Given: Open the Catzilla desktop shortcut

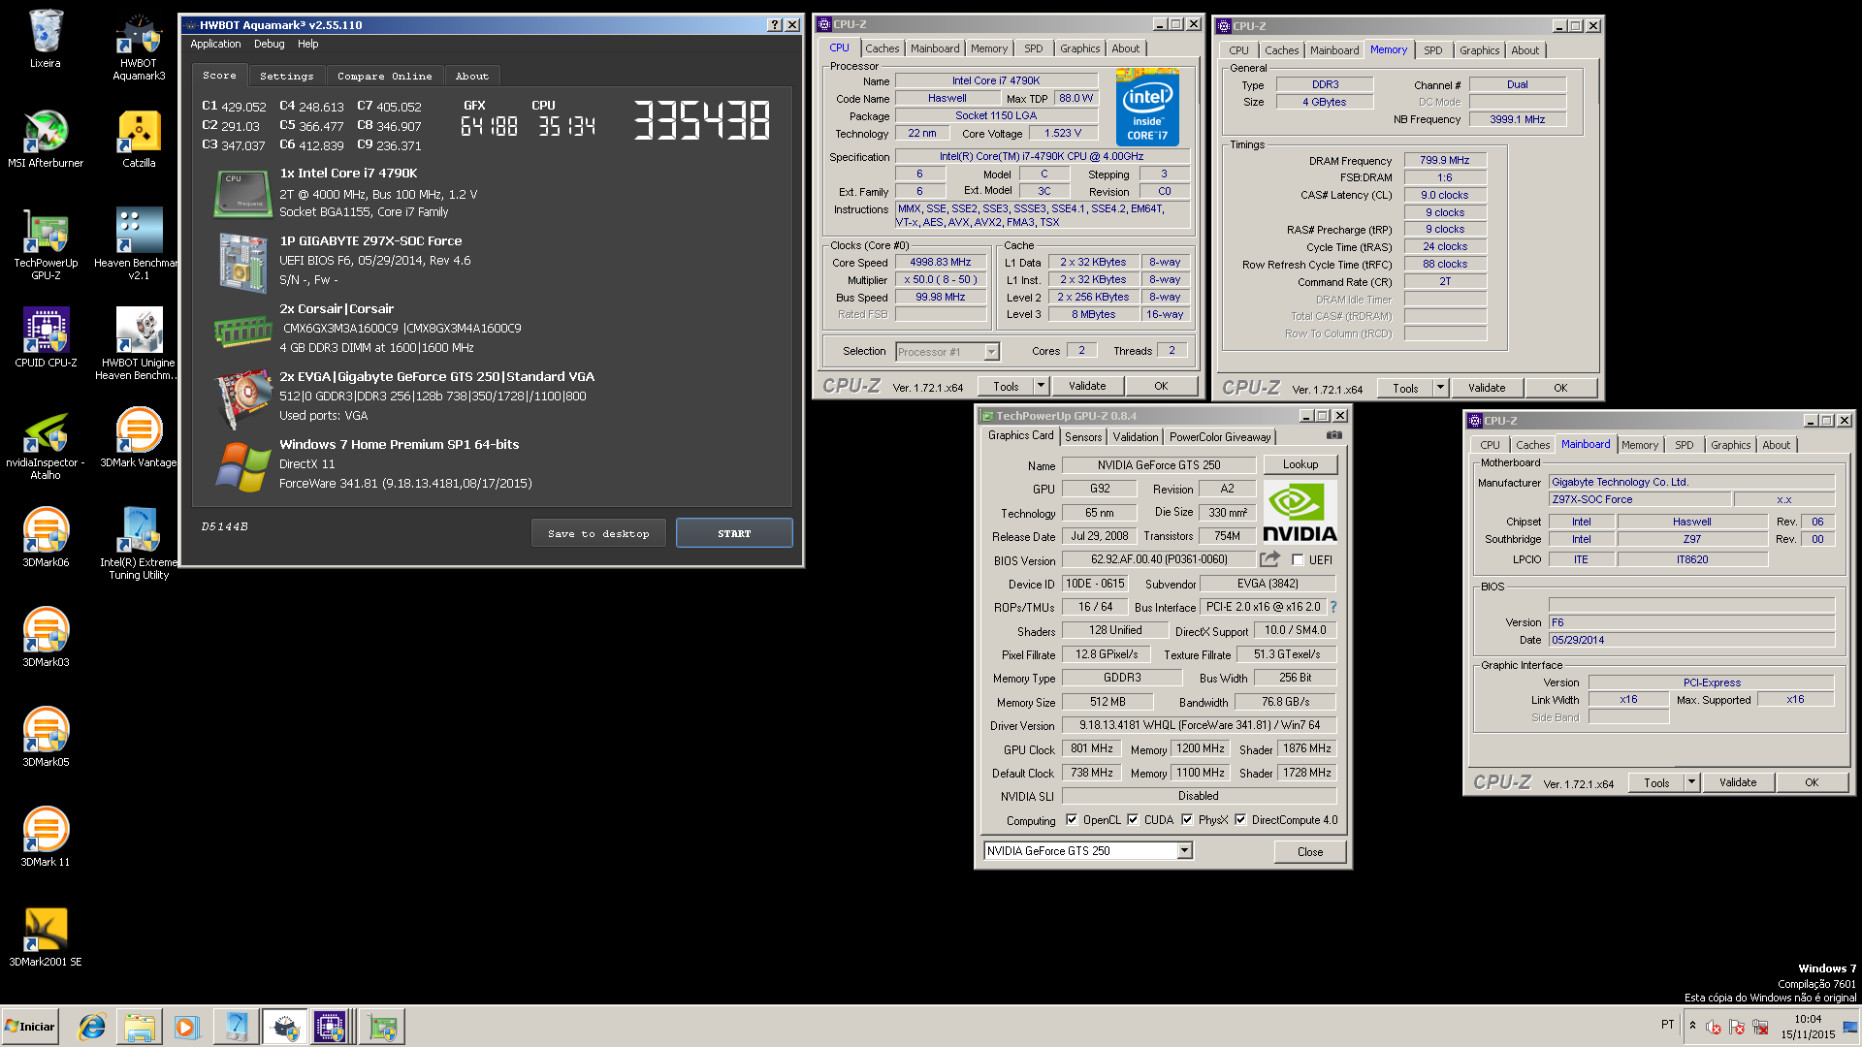Looking at the screenshot, I should coord(139,139).
